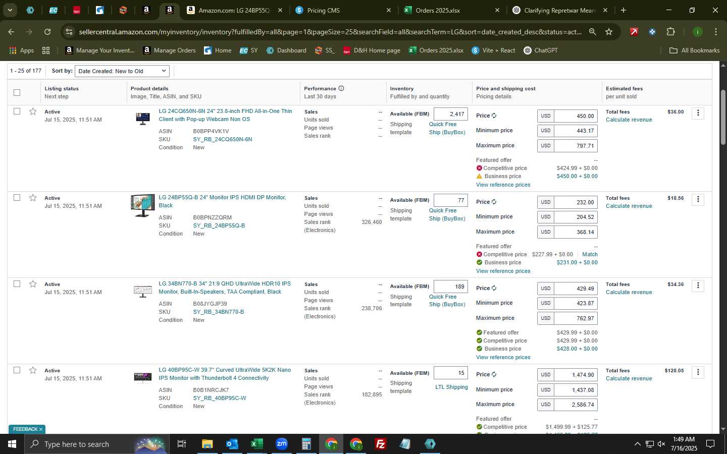The image size is (727, 454).
Task: Click the LG 24BP55Q-B monitor thumbnail
Action: point(143,206)
